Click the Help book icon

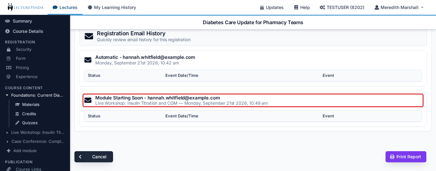point(296,7)
